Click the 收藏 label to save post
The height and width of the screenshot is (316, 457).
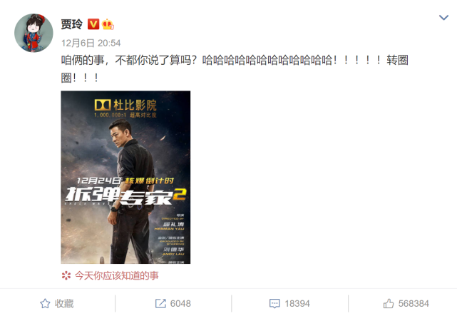64,303
